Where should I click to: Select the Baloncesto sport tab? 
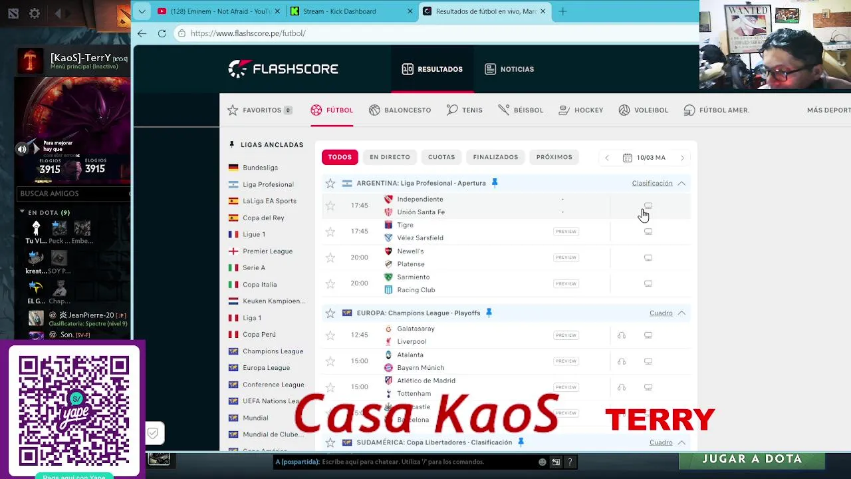pos(400,110)
